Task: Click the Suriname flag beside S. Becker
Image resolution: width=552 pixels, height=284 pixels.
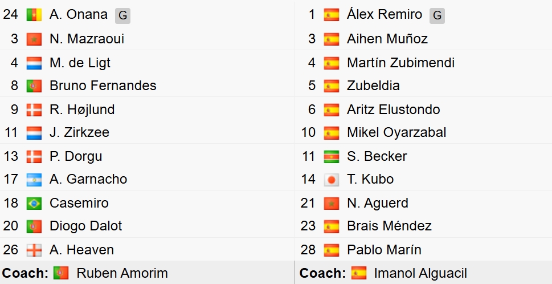Action: coord(332,157)
